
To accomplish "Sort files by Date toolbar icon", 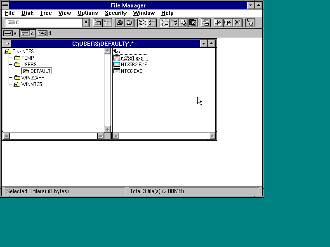I will pos(193,23).
